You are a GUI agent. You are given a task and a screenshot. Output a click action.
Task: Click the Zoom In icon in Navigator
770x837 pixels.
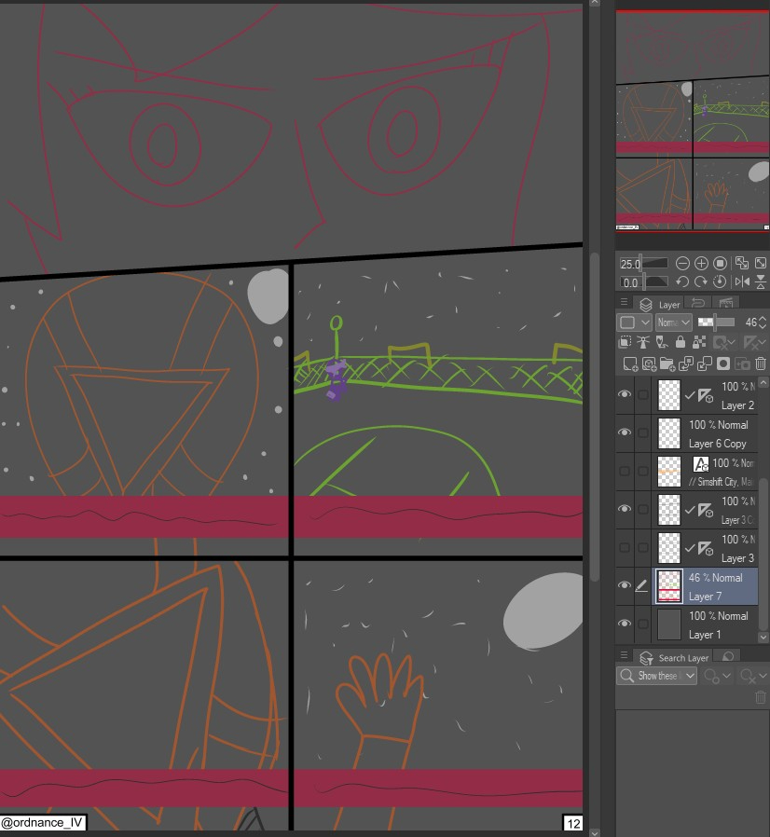point(701,264)
